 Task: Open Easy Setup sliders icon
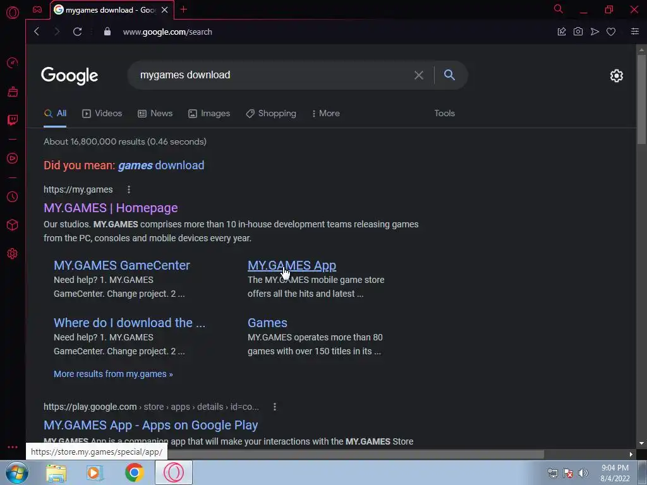(x=635, y=32)
